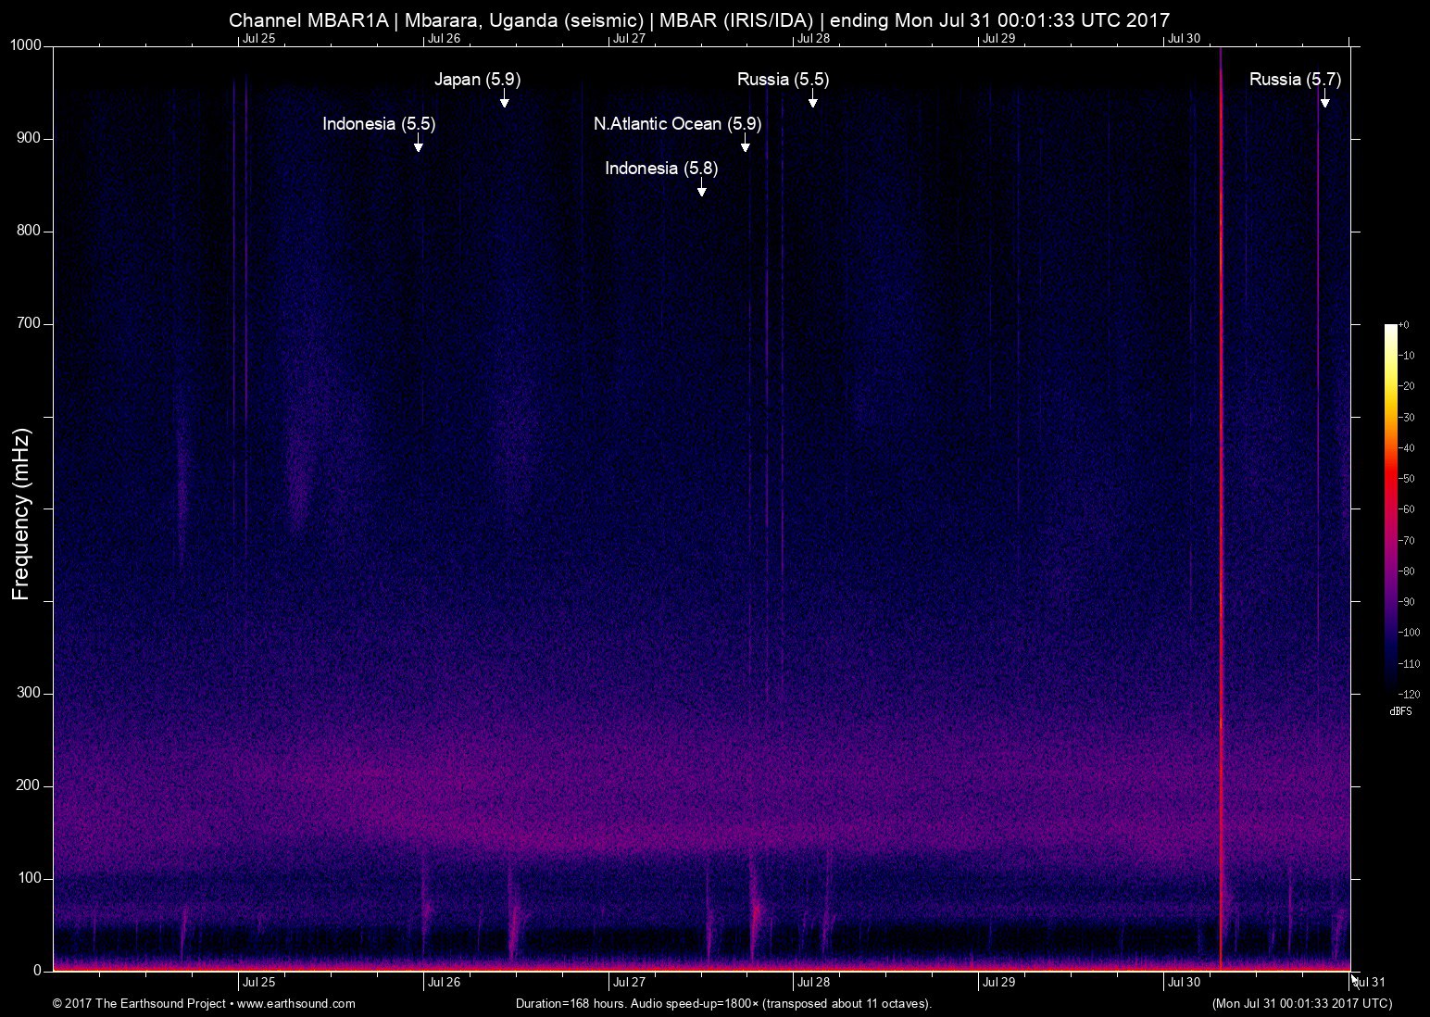
Task: Click the Jul 25 tick on bottom axis
Action: pos(260,982)
